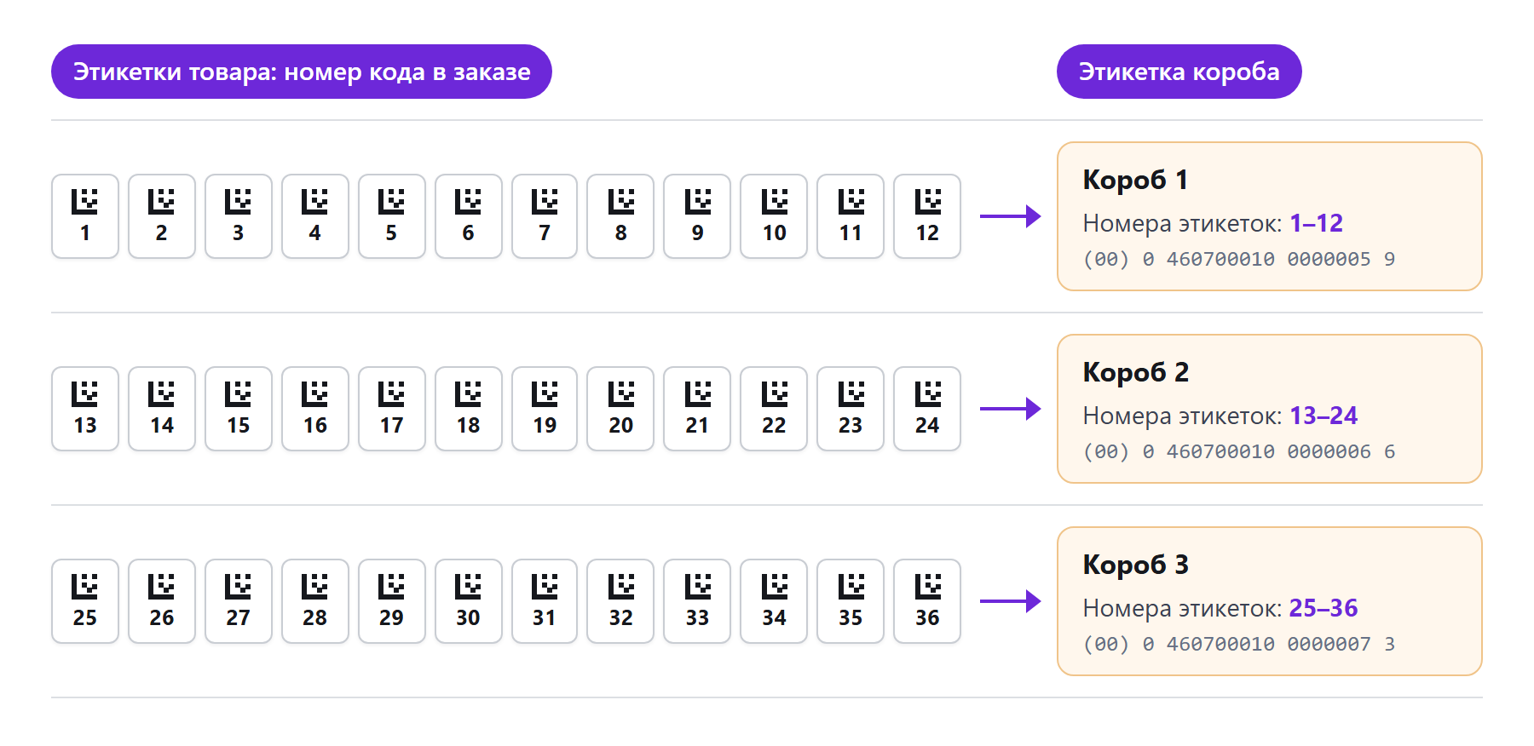
Task: Select product label code number 4
Action: pos(315,216)
